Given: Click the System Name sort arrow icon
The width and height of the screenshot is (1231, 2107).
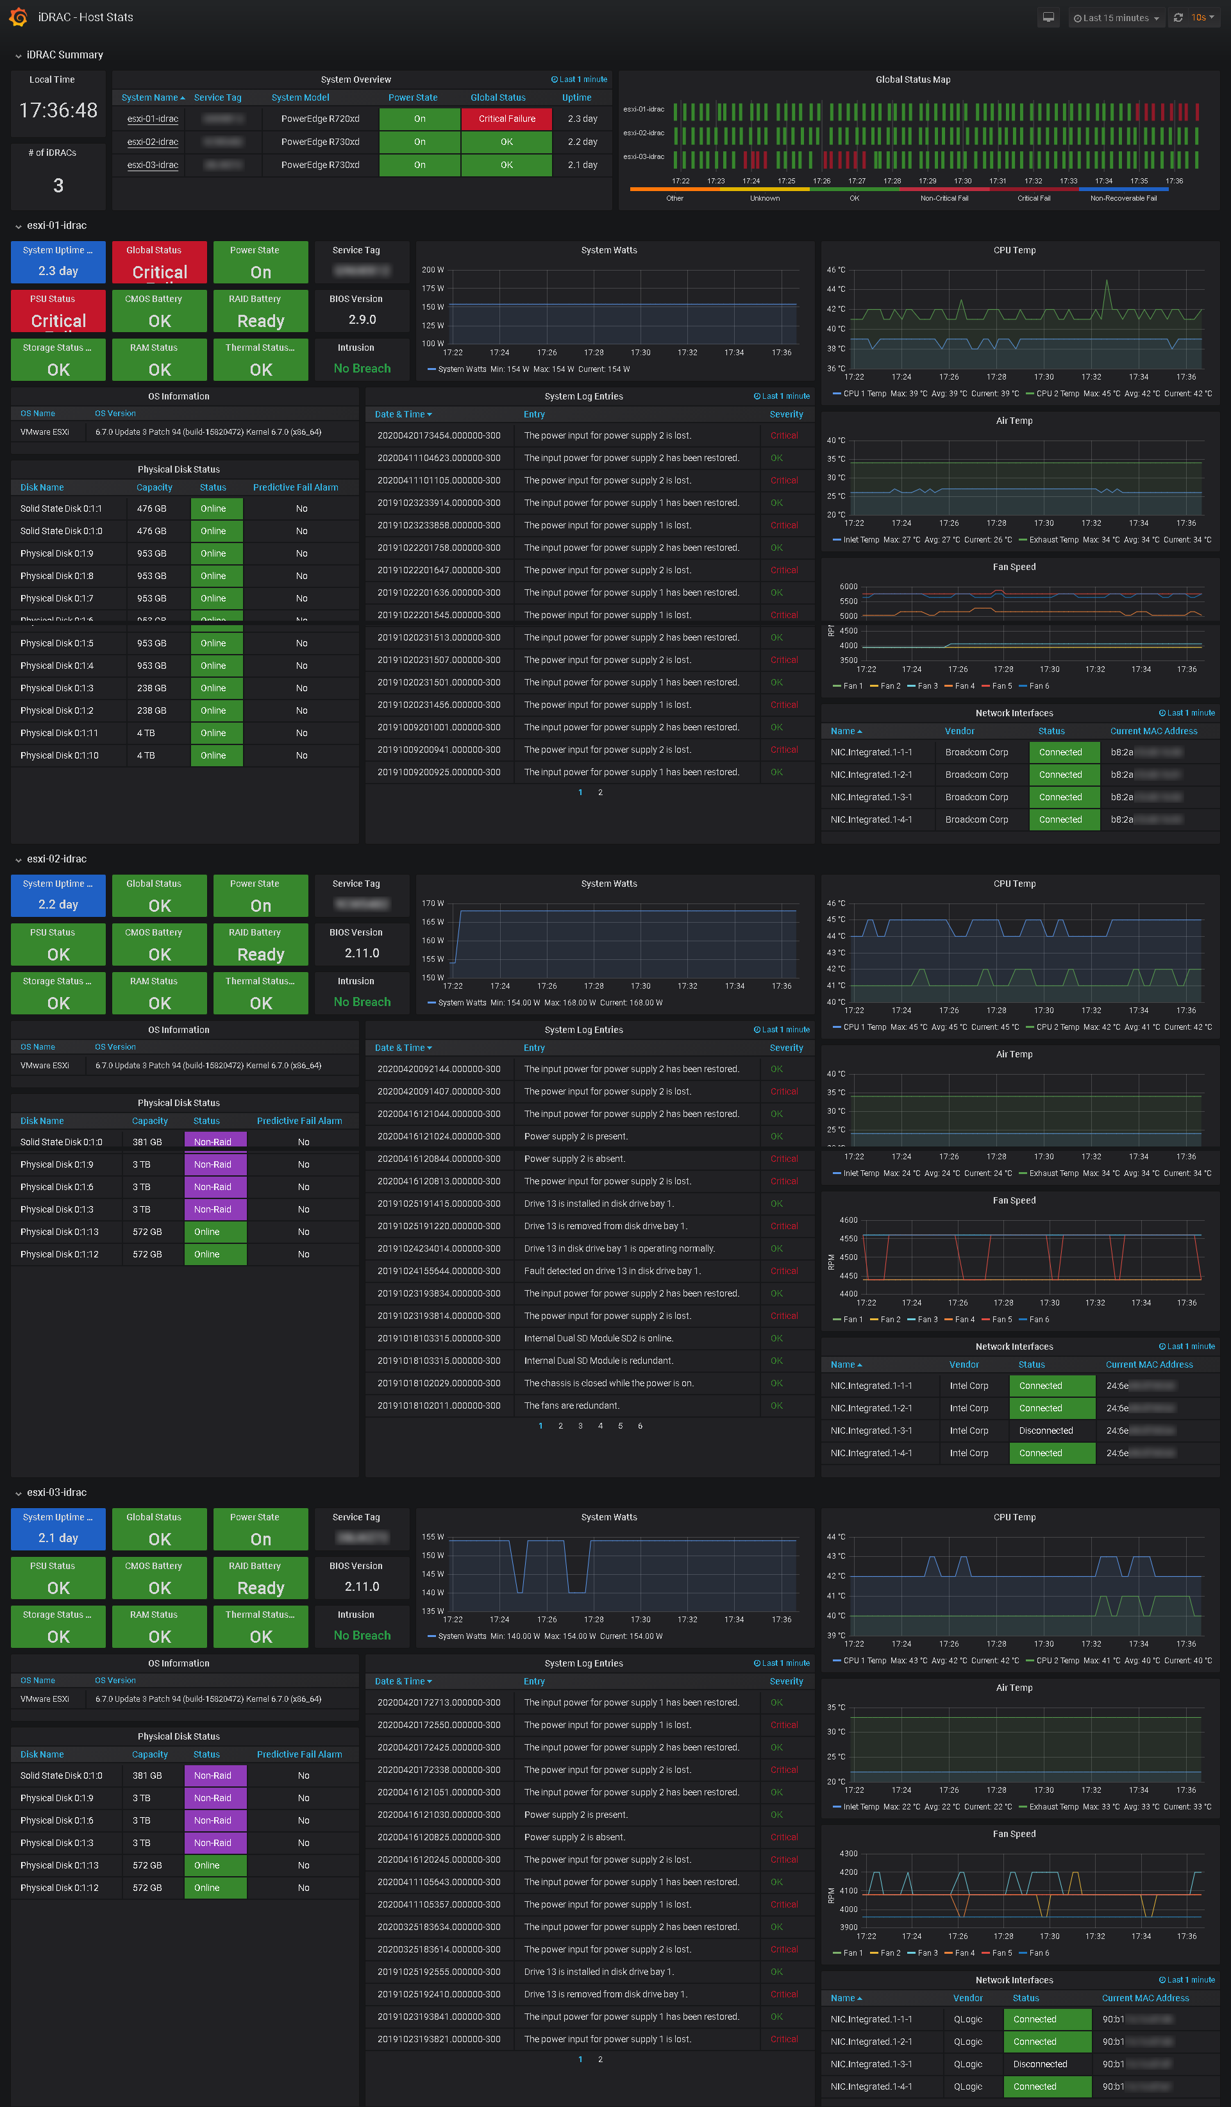Looking at the screenshot, I should pyautogui.click(x=182, y=98).
